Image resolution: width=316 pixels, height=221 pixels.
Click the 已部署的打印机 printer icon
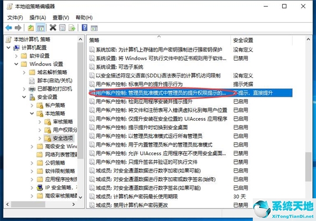(x=32, y=89)
